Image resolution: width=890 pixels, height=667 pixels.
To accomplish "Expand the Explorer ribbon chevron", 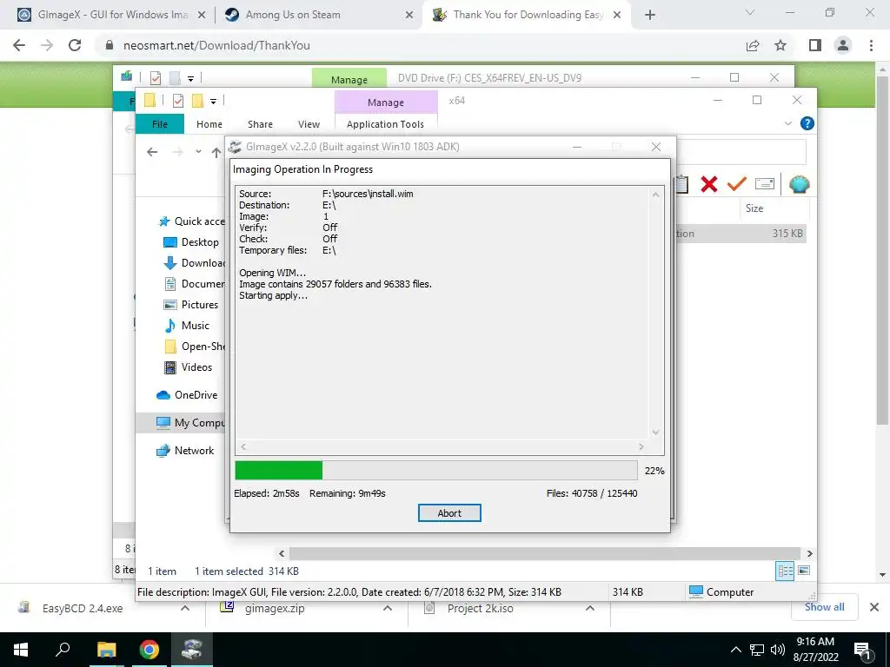I will 787,123.
